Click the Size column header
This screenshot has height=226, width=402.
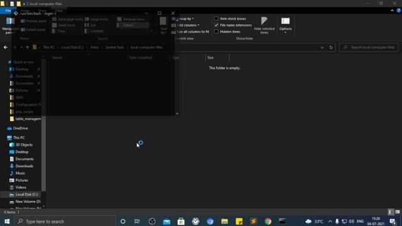pos(217,58)
